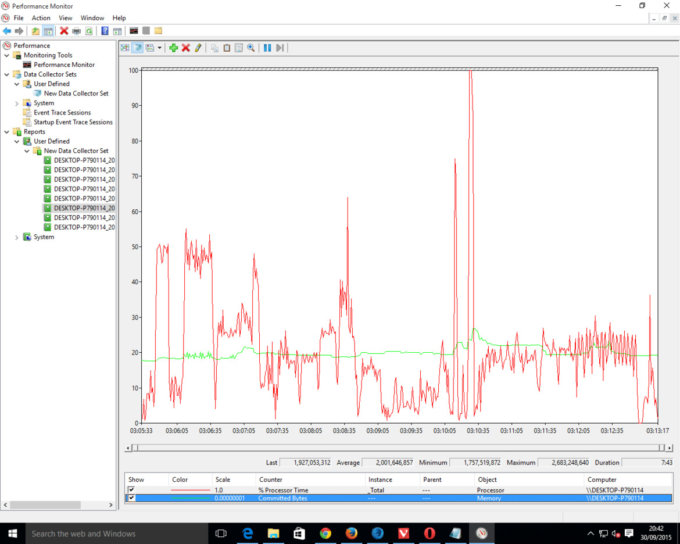Click the Object column header

pyautogui.click(x=529, y=479)
